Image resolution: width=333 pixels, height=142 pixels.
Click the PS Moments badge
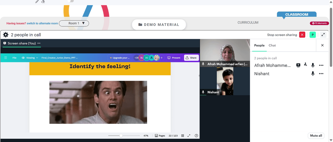pyautogui.click(x=319, y=23)
